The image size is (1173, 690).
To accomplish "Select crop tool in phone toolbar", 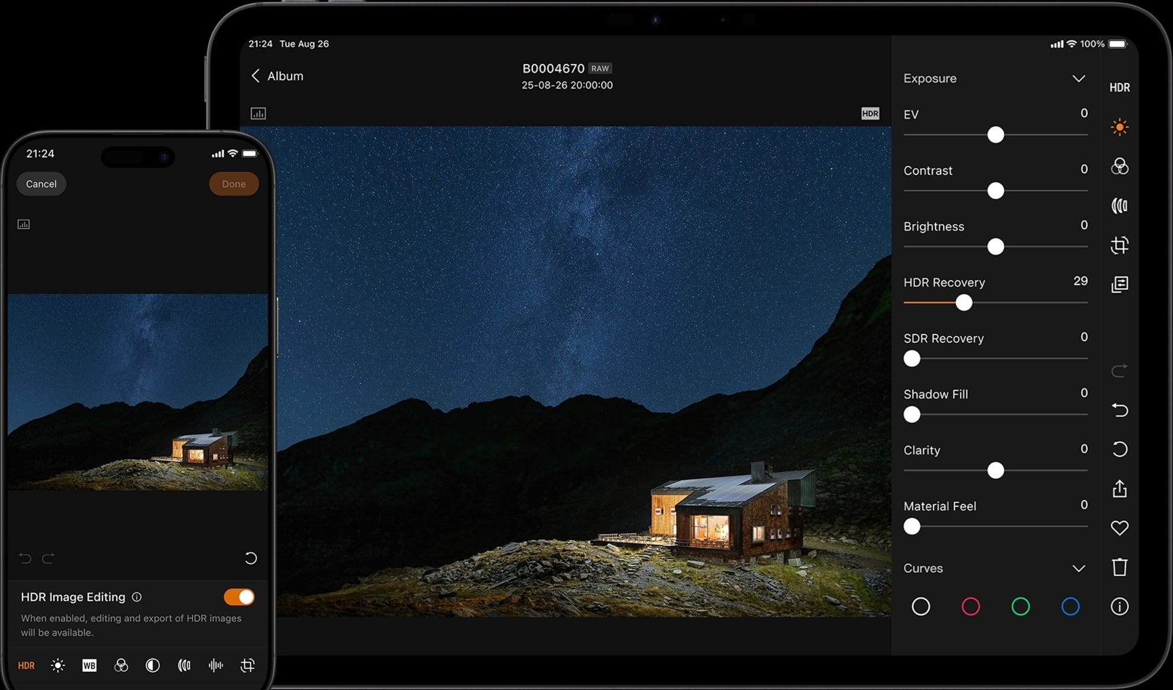I will 248,665.
